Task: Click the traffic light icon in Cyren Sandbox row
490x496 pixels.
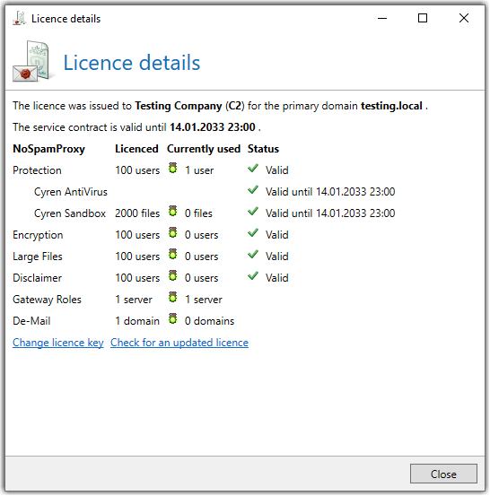Action: [172, 212]
